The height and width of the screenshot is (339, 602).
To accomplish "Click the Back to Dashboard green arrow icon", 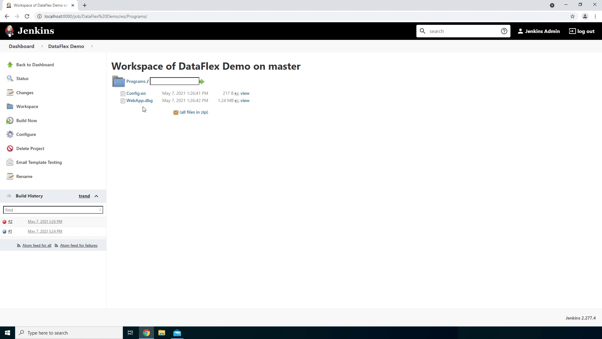I will 10,65.
